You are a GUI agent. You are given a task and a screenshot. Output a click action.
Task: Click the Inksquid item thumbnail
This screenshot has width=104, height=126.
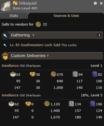6,6
